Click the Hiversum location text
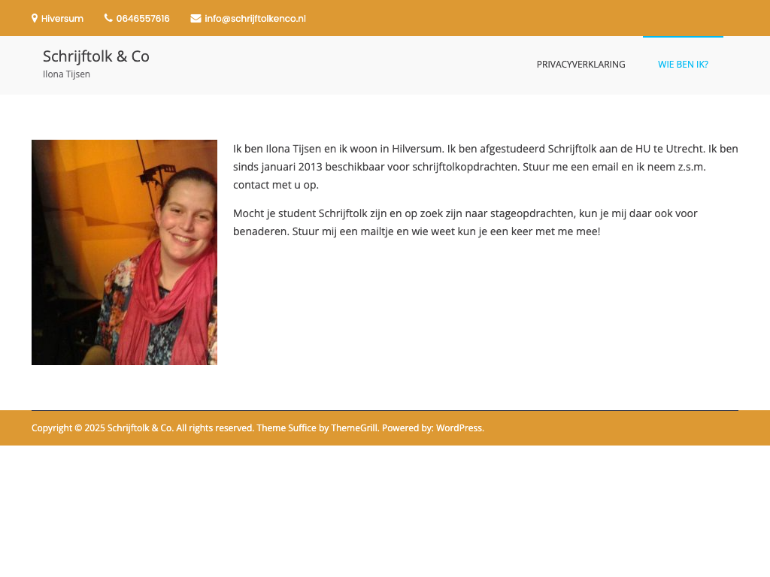Viewport: 770px width, 577px height. click(x=62, y=19)
